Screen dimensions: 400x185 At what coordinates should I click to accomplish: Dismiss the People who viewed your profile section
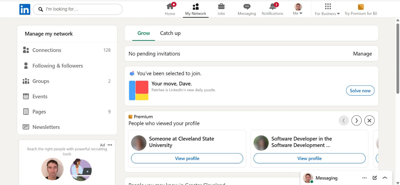[x=369, y=121]
